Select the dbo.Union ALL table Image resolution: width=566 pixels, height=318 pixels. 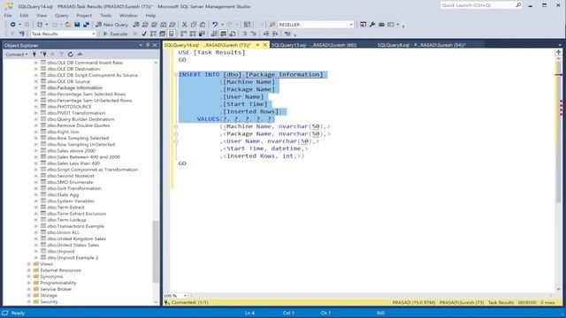[63, 232]
